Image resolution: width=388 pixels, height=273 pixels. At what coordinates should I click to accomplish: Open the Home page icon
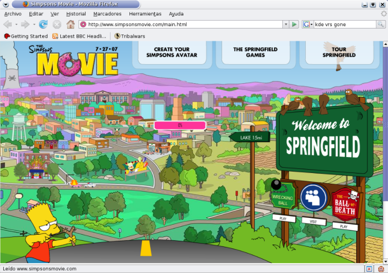click(71, 24)
